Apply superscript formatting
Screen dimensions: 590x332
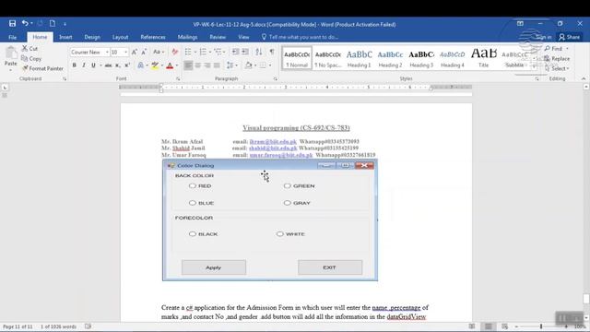(127, 65)
